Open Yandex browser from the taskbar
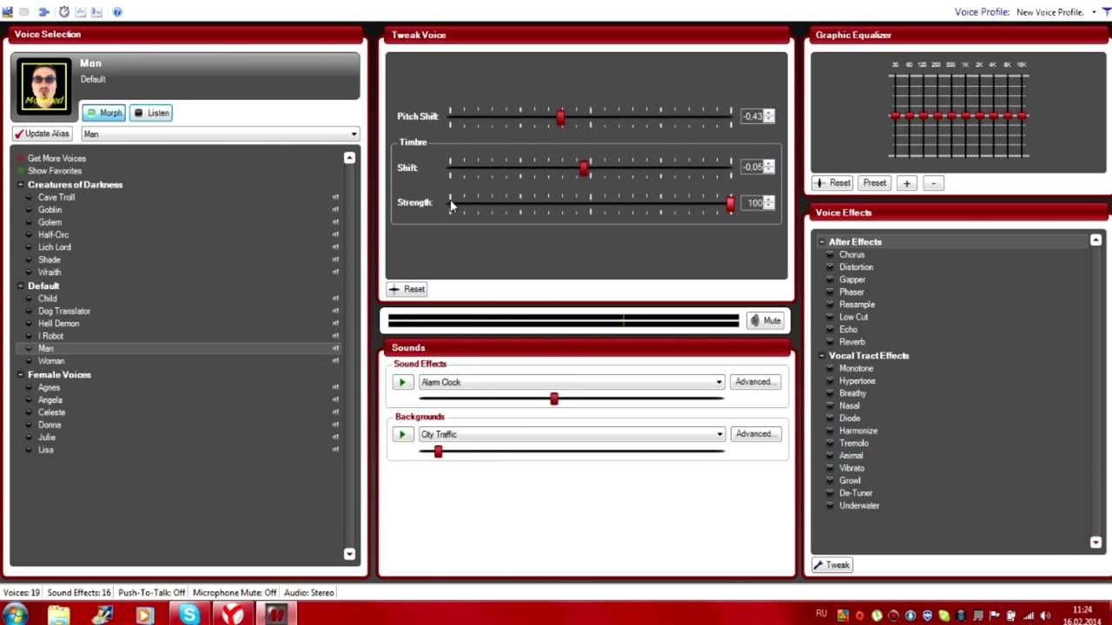The height and width of the screenshot is (625, 1112). (232, 615)
